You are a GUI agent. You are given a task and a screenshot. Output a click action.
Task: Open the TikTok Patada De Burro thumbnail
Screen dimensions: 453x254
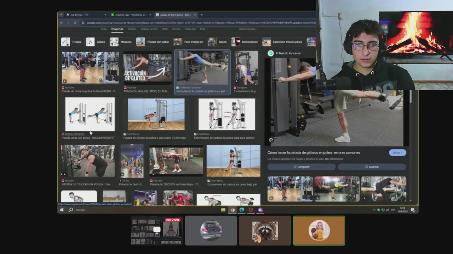coord(132,161)
